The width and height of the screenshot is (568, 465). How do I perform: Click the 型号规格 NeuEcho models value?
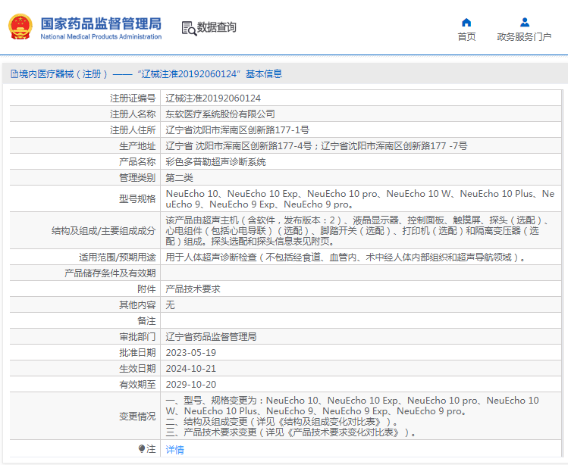(360, 198)
